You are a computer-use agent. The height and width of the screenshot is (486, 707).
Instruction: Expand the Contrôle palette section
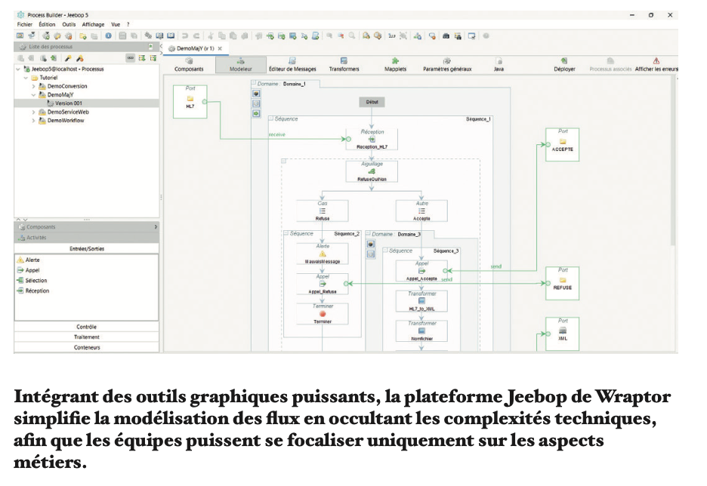point(86,327)
